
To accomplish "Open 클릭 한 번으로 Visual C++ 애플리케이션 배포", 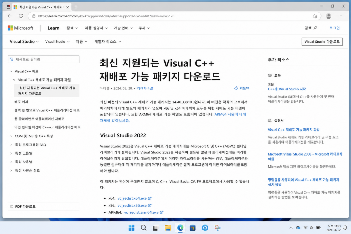I will click(47, 110).
